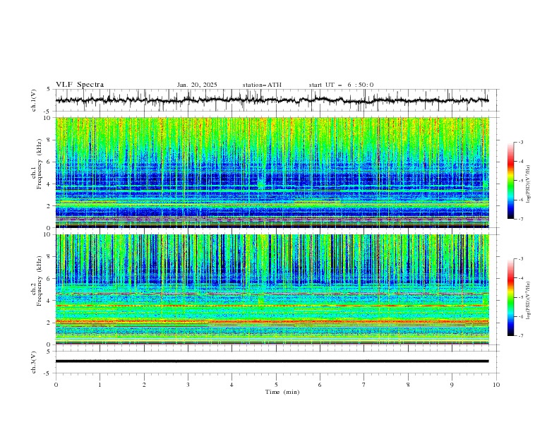Click the '-3' label on ch.1 color scale
The height and width of the screenshot is (432, 559).
pyautogui.click(x=520, y=142)
